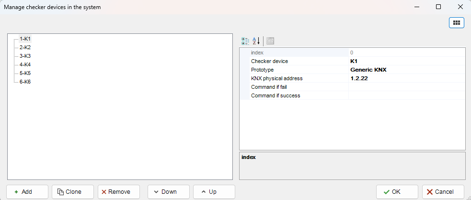Click Cancel to discard changes
The height and width of the screenshot is (200, 471).
[x=443, y=192]
